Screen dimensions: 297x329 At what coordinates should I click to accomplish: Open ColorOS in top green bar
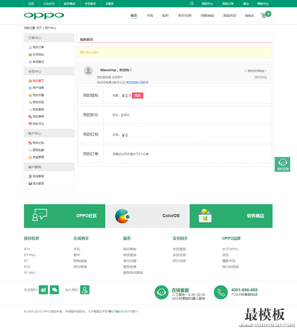(49, 4)
